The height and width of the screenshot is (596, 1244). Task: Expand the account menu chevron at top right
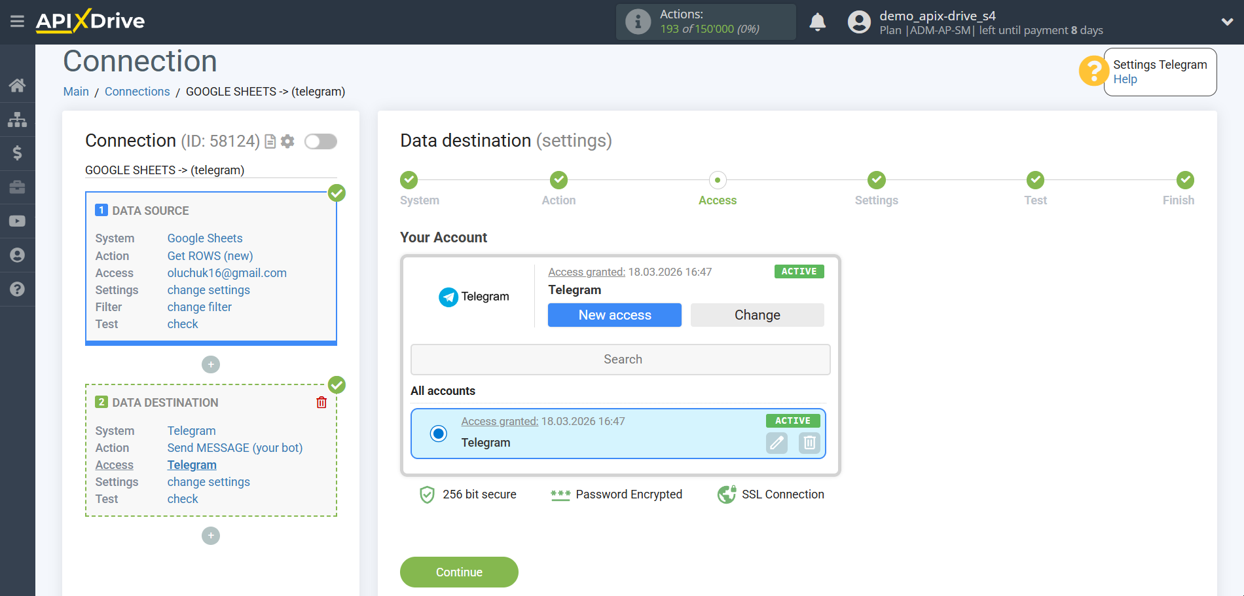[x=1227, y=22]
